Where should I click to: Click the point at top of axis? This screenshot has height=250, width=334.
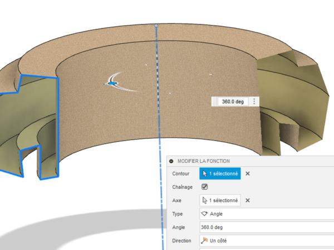156,26
